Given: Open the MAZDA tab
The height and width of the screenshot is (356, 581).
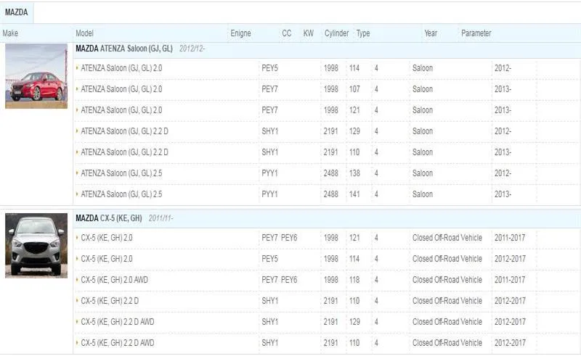Looking at the screenshot, I should pyautogui.click(x=16, y=12).
